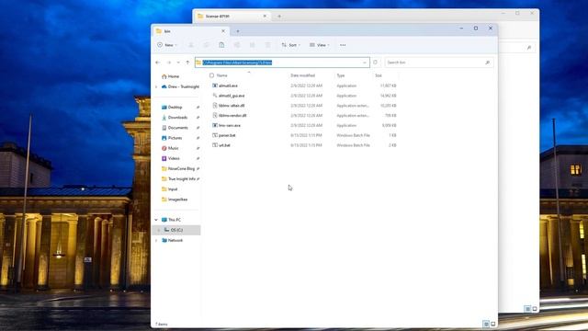Viewport: 588px width, 331px height.
Task: Go back with the Back arrow
Action: pos(158,63)
